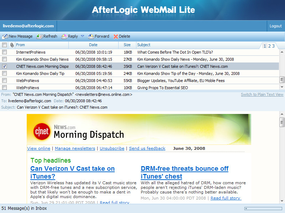285x213 pixels.
Task: Click the Reply envelope icon
Action: tap(64, 37)
